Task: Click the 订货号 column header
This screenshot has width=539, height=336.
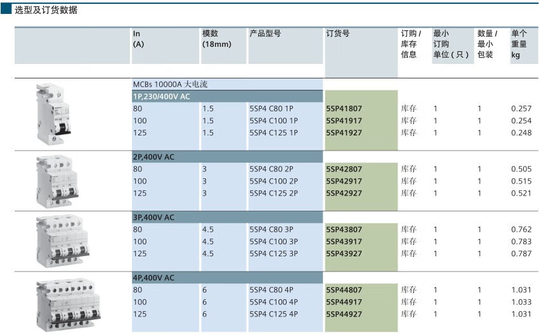Action: tap(338, 34)
